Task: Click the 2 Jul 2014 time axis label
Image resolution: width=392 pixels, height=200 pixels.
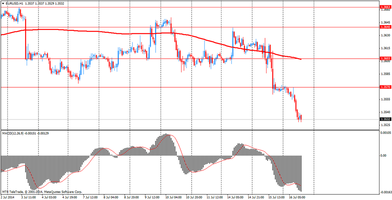Action: pos(8,197)
